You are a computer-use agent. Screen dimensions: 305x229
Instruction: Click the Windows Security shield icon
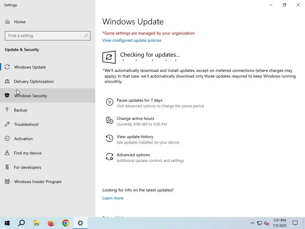(7, 95)
